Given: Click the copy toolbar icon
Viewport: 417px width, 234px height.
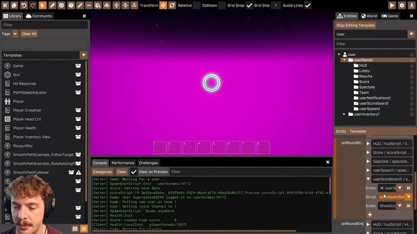Looking at the screenshot, I should click(14, 5).
